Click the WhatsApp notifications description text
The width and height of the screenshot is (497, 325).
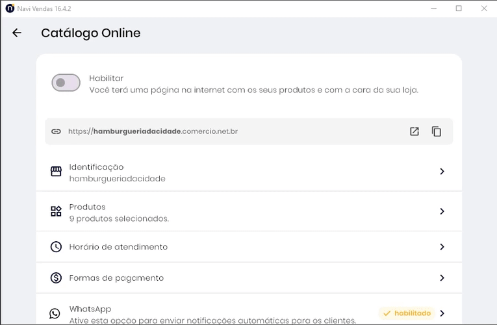point(212,320)
